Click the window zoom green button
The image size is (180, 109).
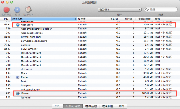[12, 2]
